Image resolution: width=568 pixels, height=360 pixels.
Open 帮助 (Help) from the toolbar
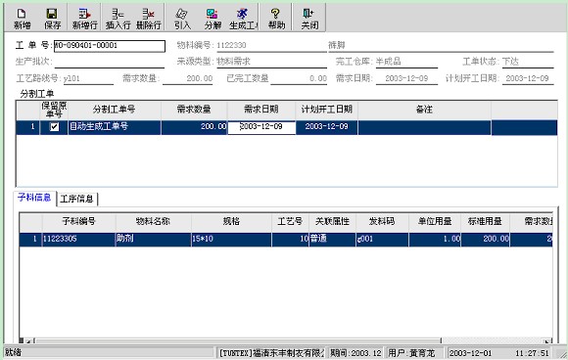coord(276,19)
